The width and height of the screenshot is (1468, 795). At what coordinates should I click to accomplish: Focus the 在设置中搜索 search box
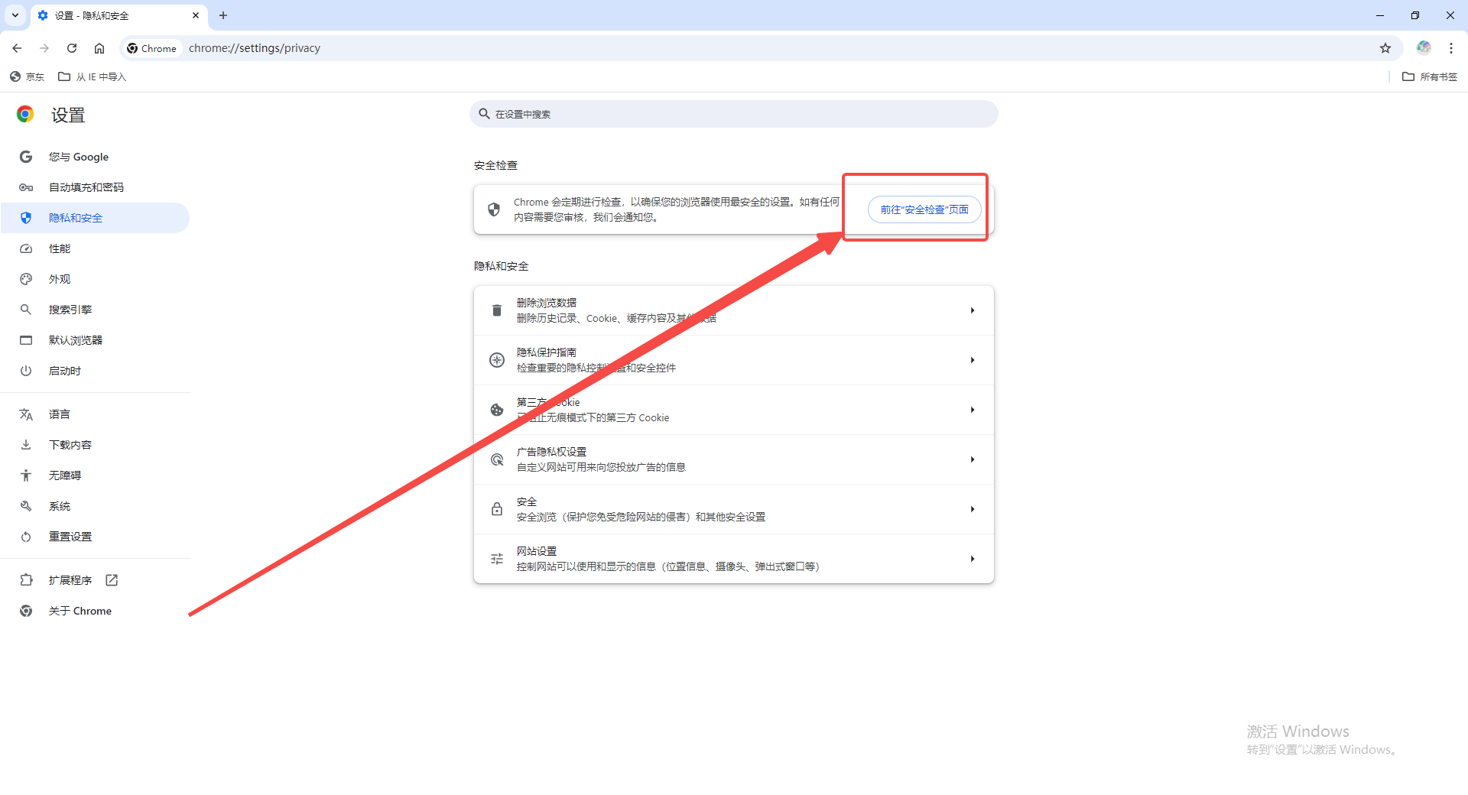[x=734, y=114]
